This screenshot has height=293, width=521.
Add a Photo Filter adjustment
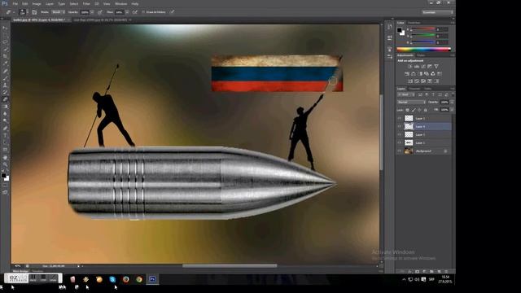(x=427, y=74)
